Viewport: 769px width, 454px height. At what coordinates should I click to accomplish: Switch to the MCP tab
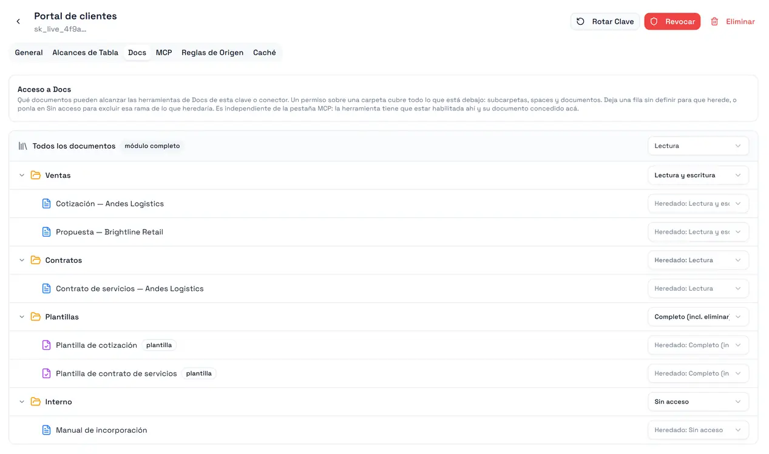164,53
